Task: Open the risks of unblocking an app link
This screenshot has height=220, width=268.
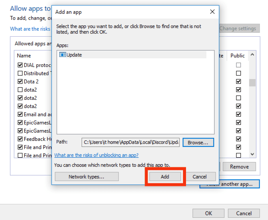Action: coord(96,155)
